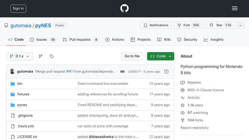
Task: Open the Security tab
Action: pos(187,39)
